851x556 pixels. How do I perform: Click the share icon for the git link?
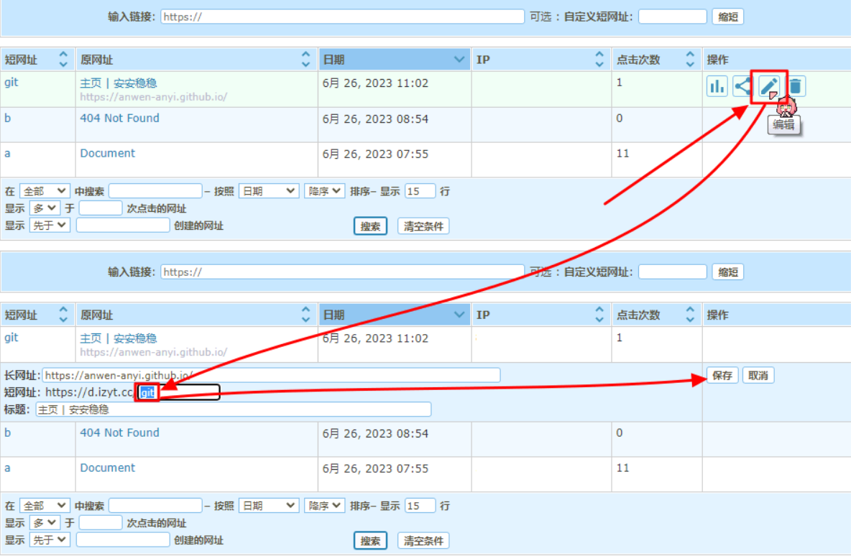click(742, 87)
